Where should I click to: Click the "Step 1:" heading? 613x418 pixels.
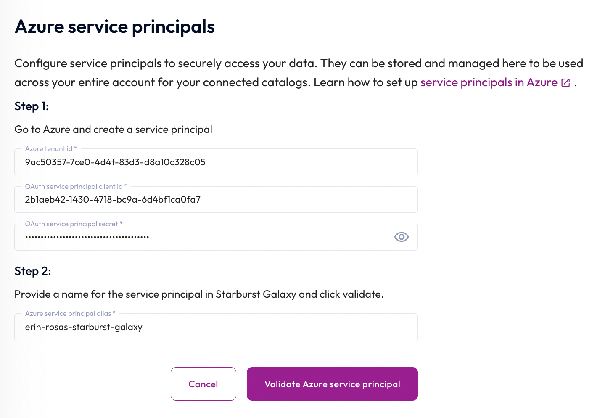pos(31,106)
